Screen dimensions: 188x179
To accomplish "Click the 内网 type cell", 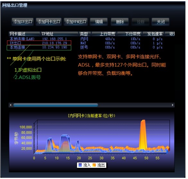I will [x=84, y=39].
